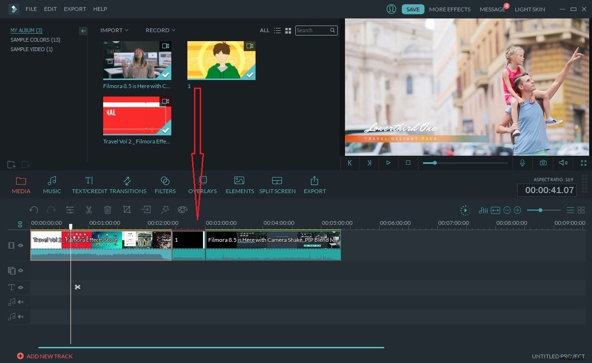Open the Color Tuning palette icon

(x=183, y=210)
